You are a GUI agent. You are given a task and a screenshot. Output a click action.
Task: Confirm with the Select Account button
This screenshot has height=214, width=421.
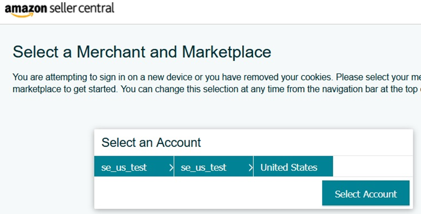pos(366,193)
